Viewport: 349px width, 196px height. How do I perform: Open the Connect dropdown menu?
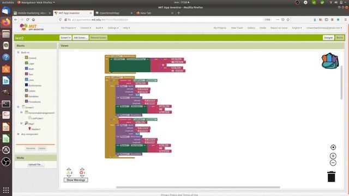pyautogui.click(x=86, y=28)
